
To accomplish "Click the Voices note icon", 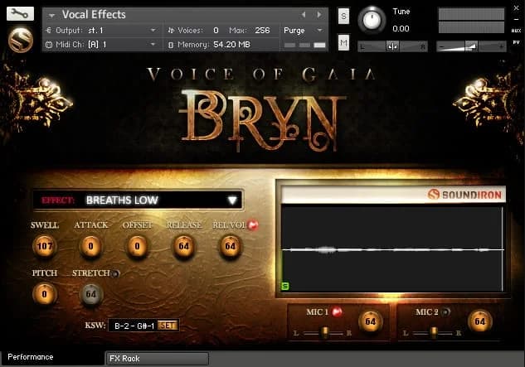I will click(x=171, y=30).
